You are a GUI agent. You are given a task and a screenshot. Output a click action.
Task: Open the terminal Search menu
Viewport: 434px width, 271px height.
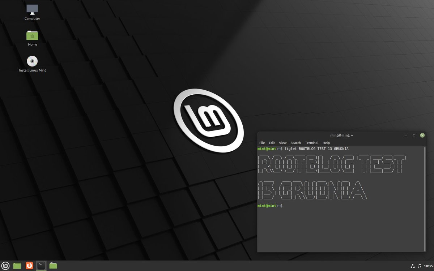tap(295, 143)
